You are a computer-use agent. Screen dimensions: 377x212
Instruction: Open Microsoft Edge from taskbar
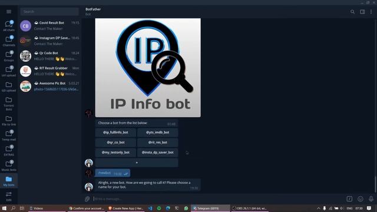(168, 208)
